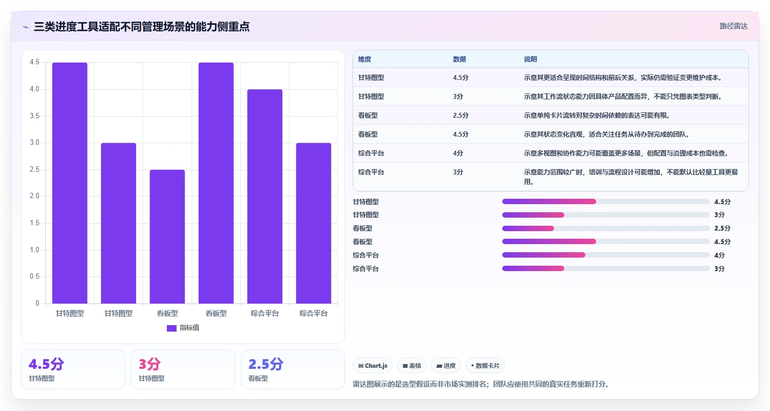770x411 pixels.
Task: Click the 数据卡片 chip
Action: [x=485, y=366]
